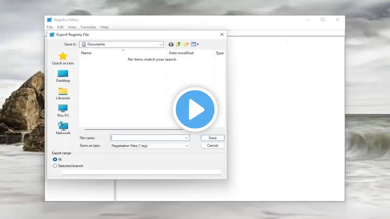The width and height of the screenshot is (390, 219).
Task: Open Quick access in places sidebar
Action: [63, 58]
